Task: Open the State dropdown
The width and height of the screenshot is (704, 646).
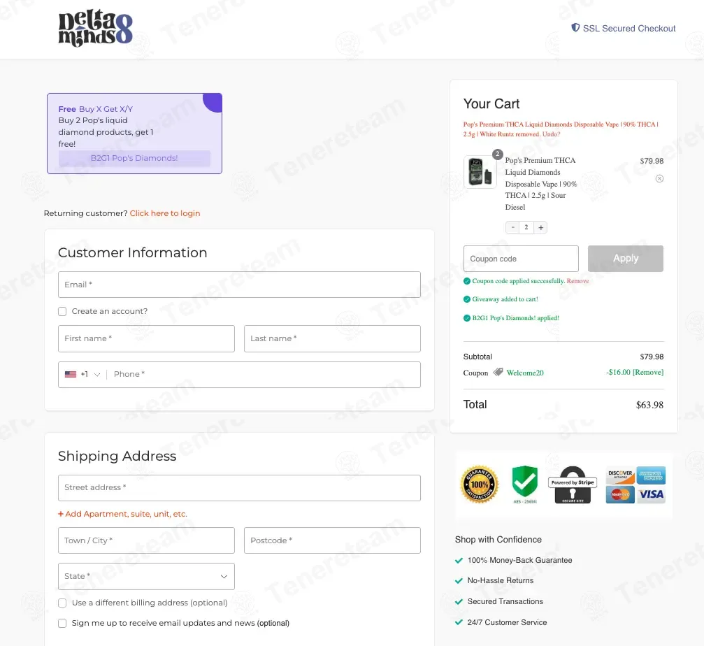Action: point(146,576)
